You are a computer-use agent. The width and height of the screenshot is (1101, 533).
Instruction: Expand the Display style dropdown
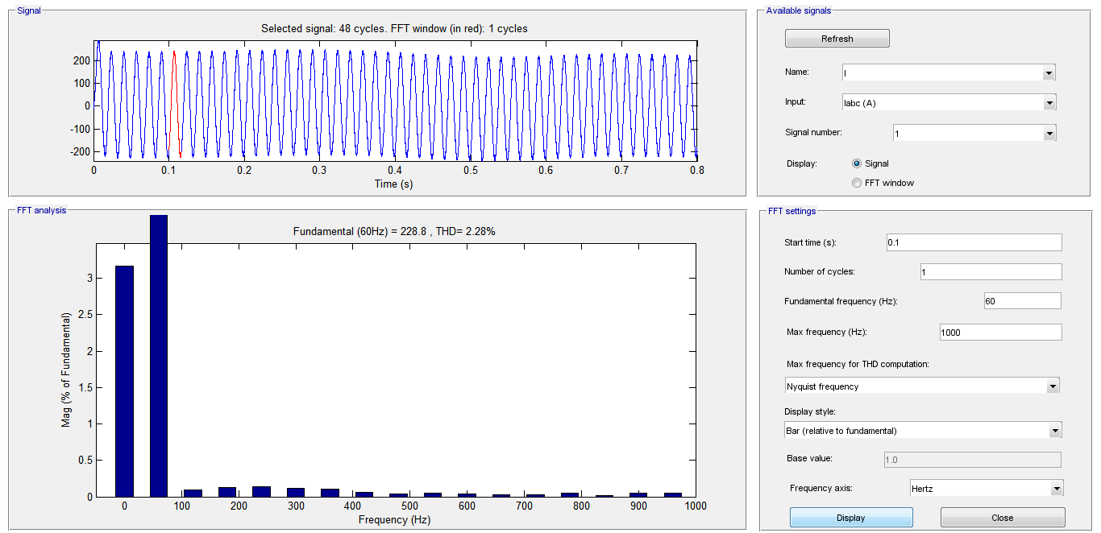click(x=922, y=431)
